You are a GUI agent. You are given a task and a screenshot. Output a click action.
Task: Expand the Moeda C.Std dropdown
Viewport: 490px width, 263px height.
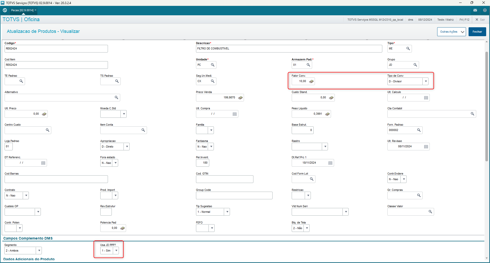coord(124,114)
